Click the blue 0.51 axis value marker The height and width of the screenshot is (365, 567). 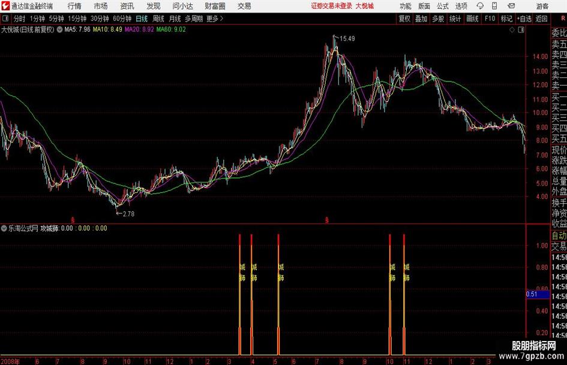[x=538, y=294]
